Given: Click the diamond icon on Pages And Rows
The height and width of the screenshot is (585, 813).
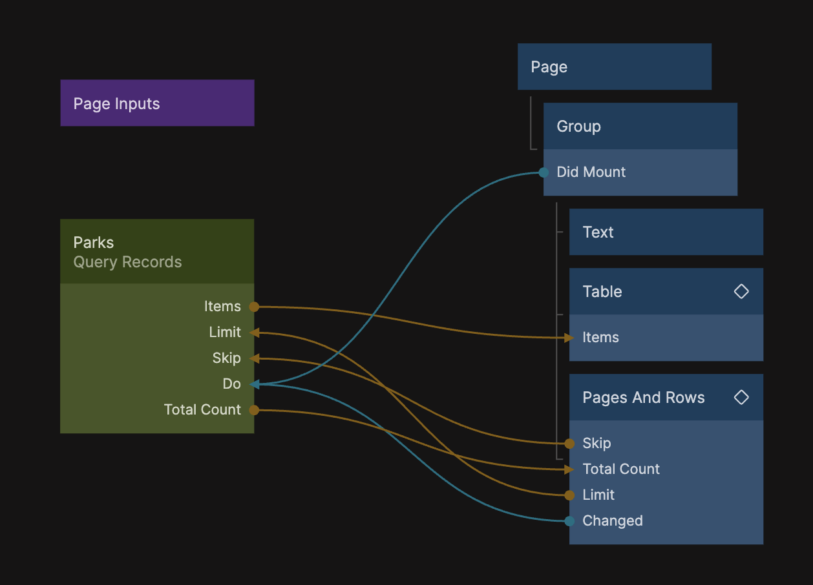Looking at the screenshot, I should pos(741,397).
